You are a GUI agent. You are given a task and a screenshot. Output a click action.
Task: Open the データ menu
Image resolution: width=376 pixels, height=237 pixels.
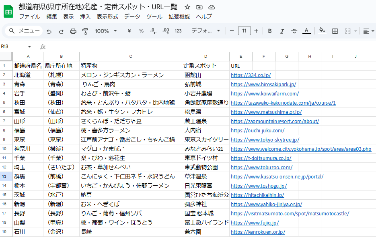[132, 17]
